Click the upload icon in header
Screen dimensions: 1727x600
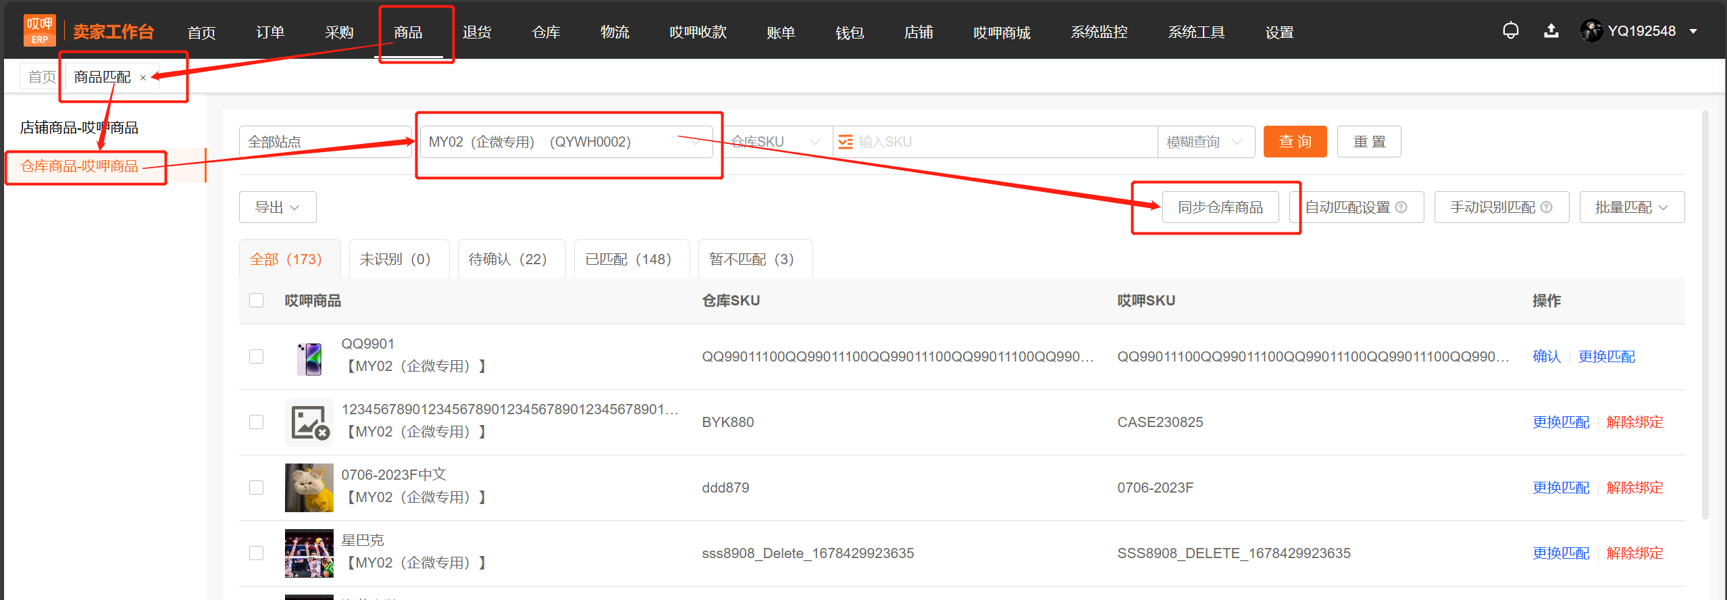(1551, 31)
